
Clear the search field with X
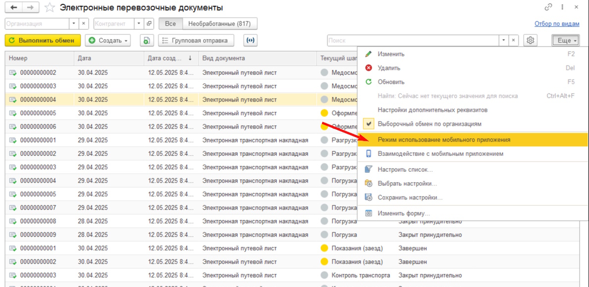point(513,41)
